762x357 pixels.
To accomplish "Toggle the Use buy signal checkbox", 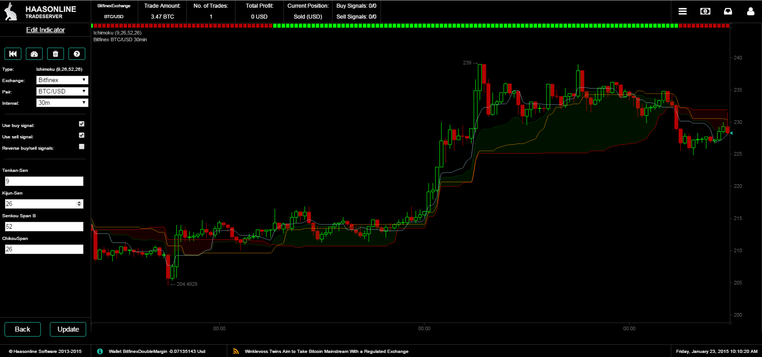I will click(x=82, y=124).
